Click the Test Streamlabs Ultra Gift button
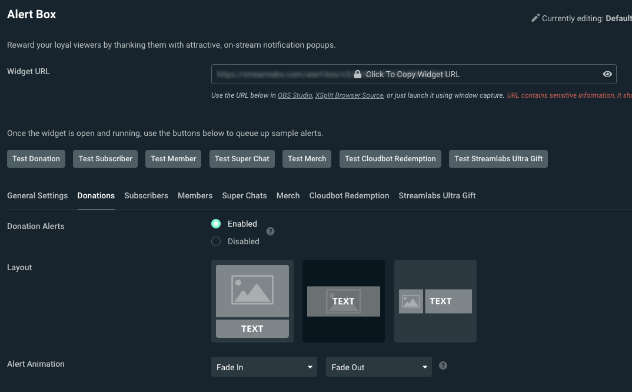This screenshot has width=632, height=392. [498, 158]
